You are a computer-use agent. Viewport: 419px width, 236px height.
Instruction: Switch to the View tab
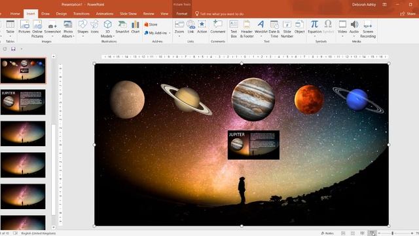(164, 14)
